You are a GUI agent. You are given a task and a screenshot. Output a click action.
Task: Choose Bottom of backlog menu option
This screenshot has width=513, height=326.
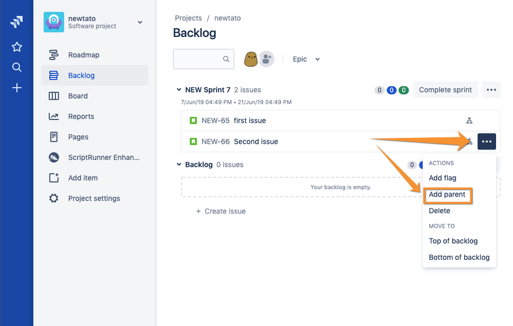pos(459,257)
